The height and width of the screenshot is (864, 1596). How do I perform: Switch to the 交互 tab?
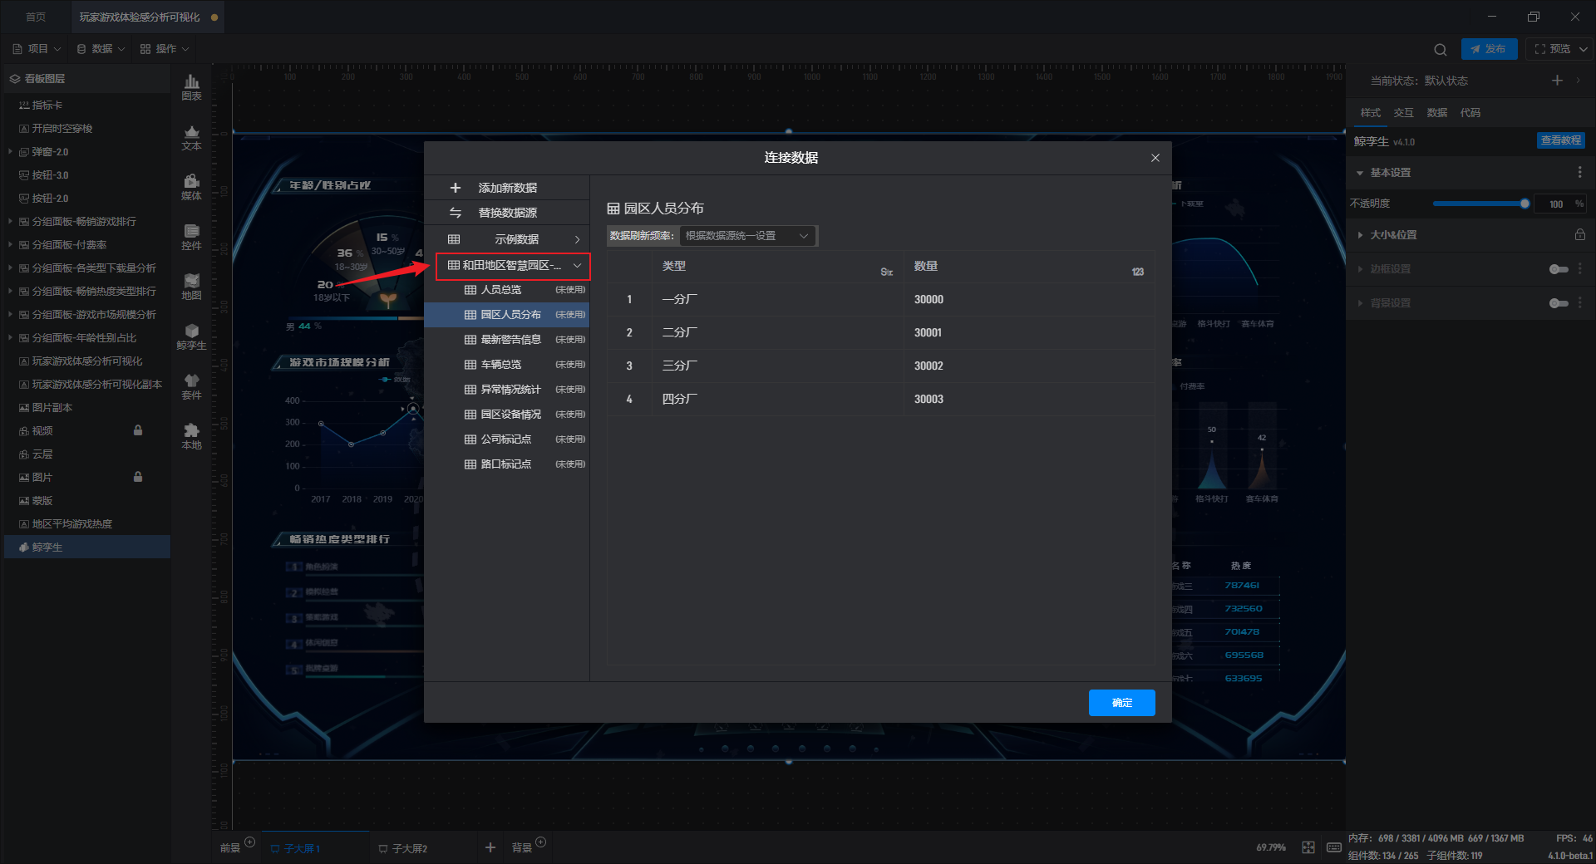(x=1403, y=112)
